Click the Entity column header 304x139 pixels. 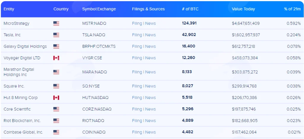click(9, 9)
